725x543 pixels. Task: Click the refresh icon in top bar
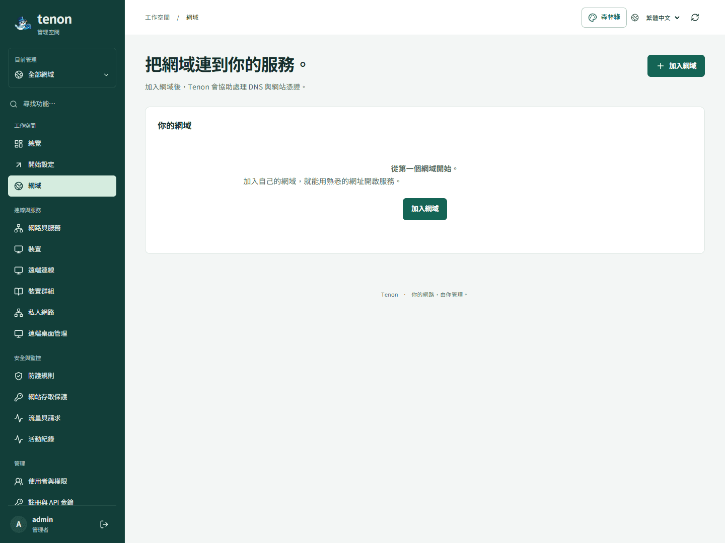click(x=695, y=18)
